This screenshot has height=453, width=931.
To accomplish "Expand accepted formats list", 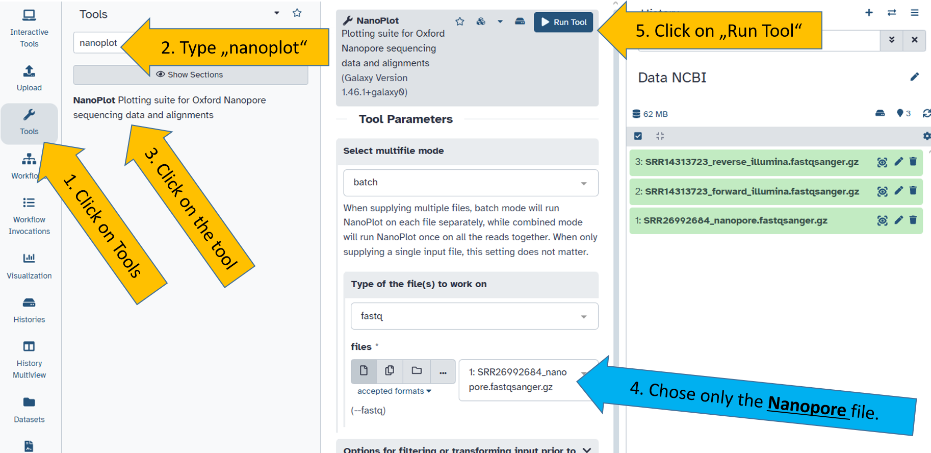I will point(394,391).
